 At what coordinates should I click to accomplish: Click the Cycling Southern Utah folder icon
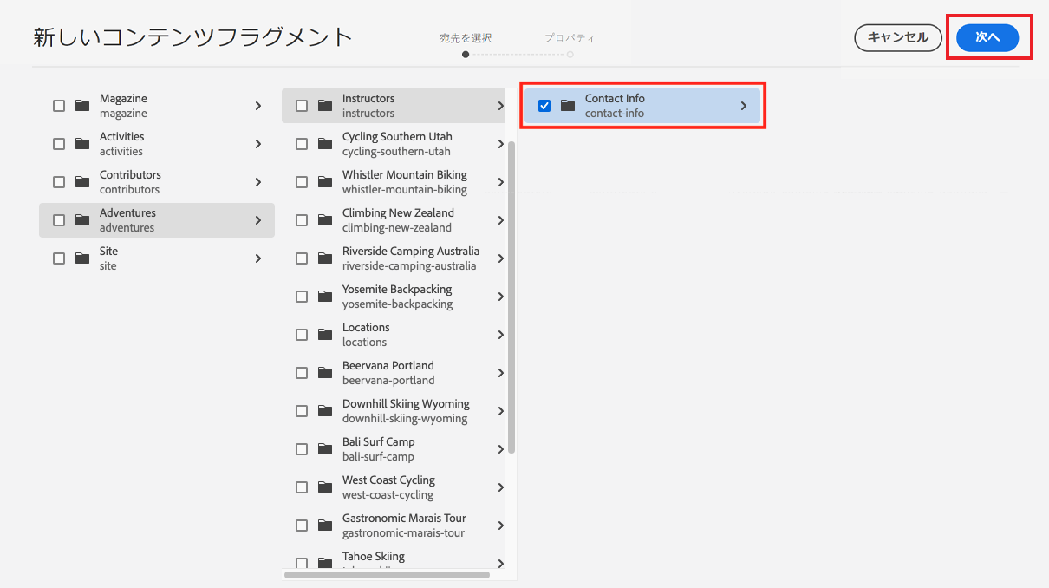pyautogui.click(x=325, y=144)
